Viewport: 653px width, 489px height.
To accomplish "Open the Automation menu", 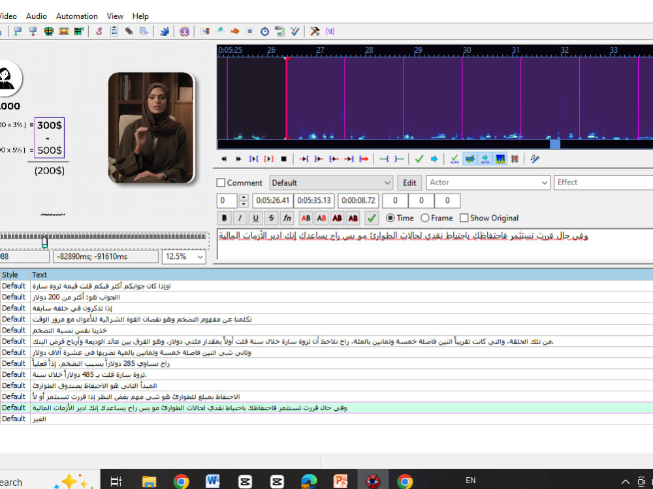I will [x=76, y=16].
